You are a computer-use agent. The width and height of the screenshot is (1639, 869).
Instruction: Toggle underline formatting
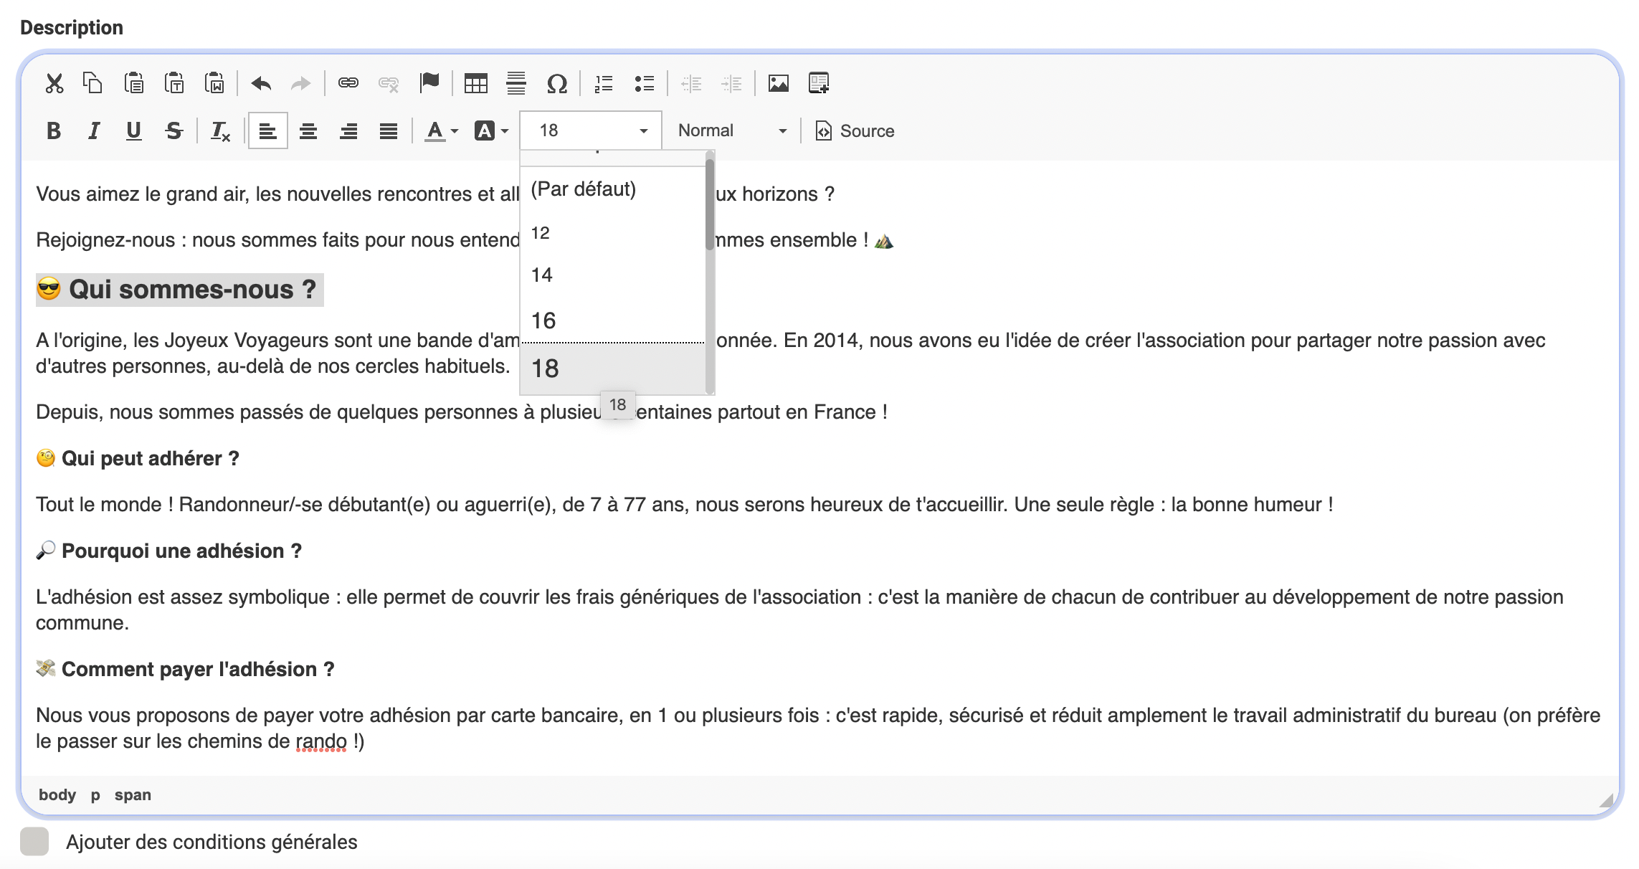click(133, 131)
